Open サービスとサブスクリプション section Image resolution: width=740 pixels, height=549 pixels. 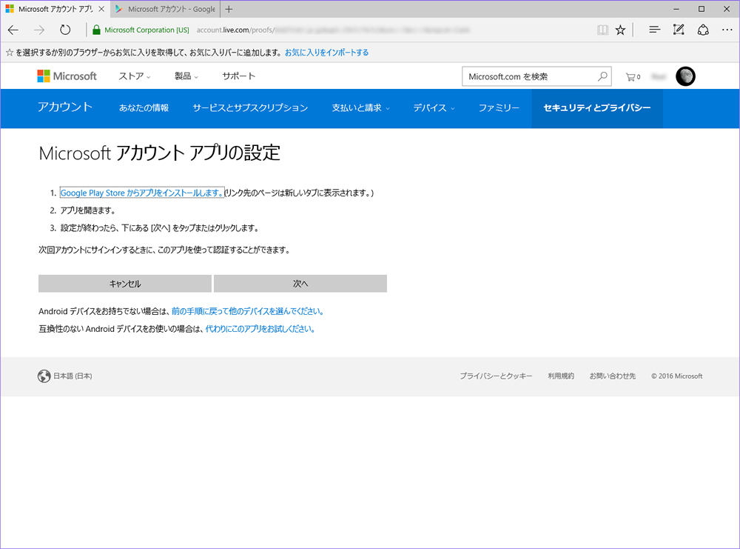click(250, 107)
